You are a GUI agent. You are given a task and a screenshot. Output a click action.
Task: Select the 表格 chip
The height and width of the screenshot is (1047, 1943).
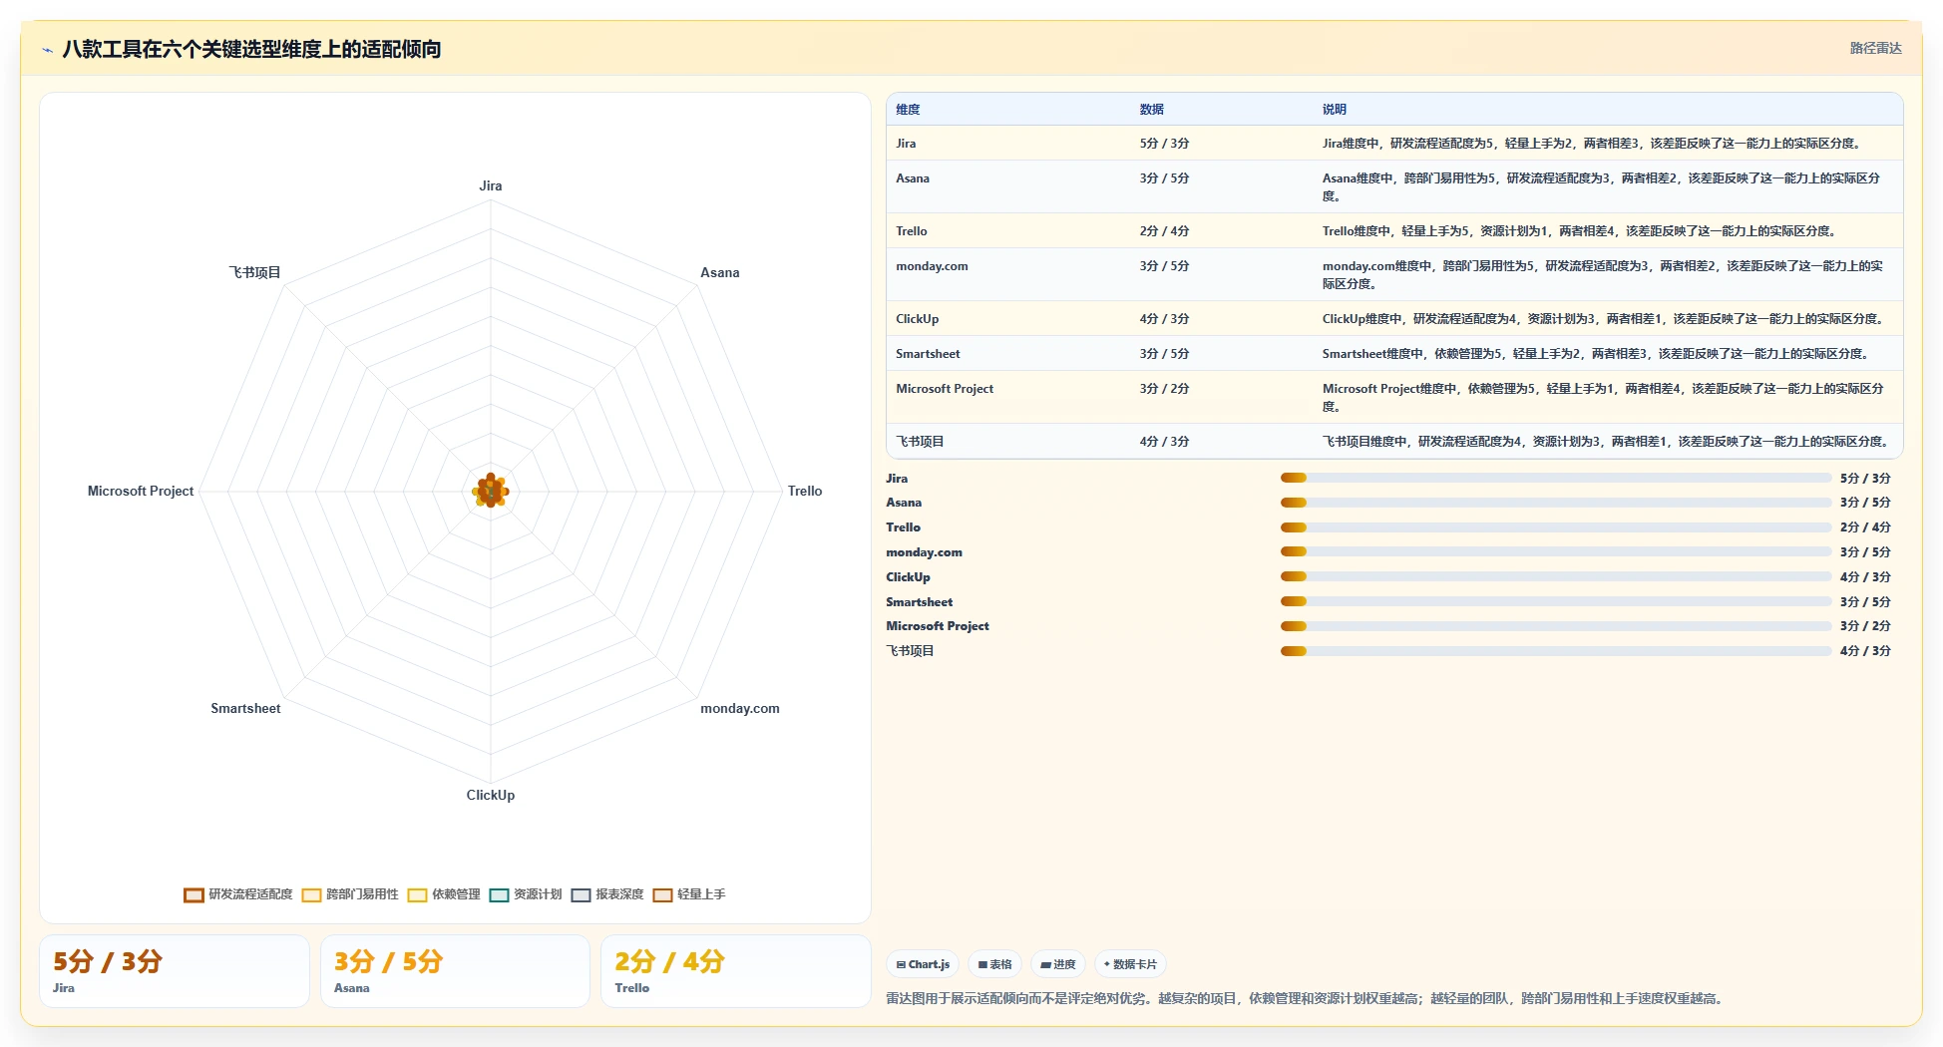[994, 964]
